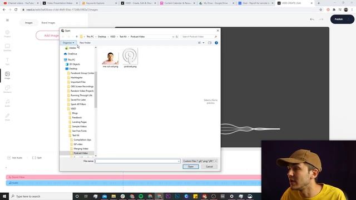Select Desktop in the navigation tree
Viewport: 356px width, 200px height.
[73, 69]
